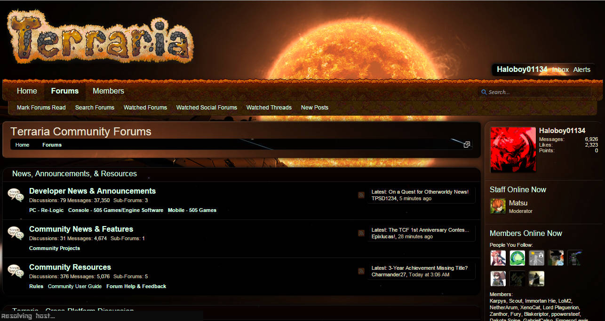Click Messages count 6,926 in sidebar
605x321 pixels.
click(591, 140)
